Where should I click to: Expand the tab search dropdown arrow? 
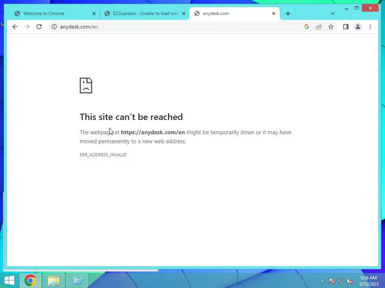coord(332,13)
